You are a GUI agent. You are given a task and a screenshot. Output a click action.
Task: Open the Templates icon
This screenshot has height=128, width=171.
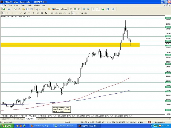click(x=113, y=9)
